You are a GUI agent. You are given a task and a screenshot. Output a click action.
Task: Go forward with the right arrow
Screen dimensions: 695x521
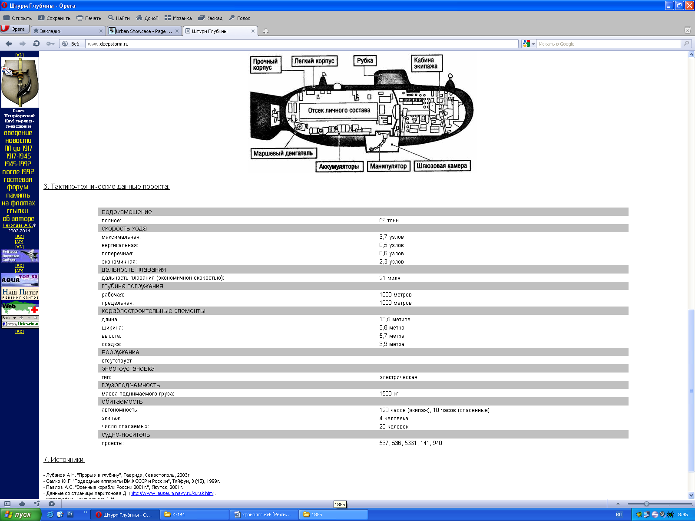coord(23,43)
